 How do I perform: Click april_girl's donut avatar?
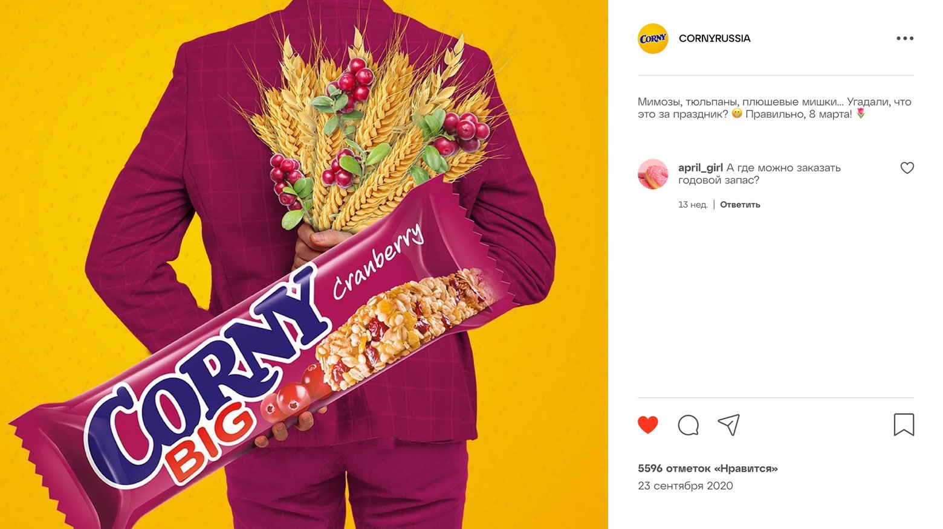click(653, 174)
